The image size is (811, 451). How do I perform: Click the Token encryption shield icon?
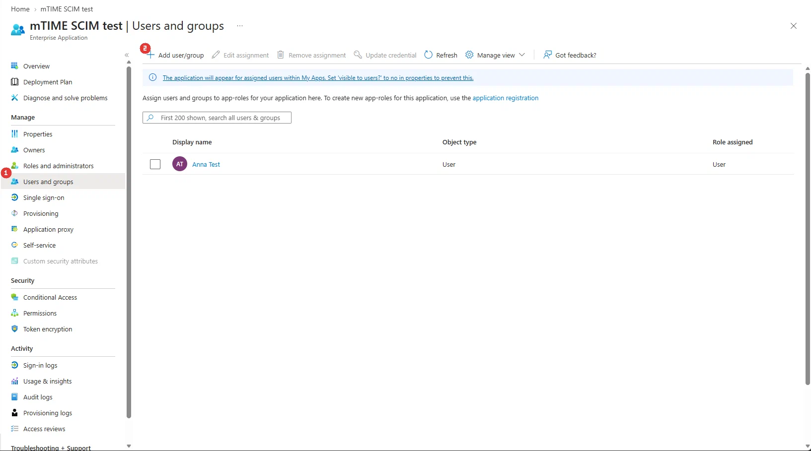click(14, 329)
